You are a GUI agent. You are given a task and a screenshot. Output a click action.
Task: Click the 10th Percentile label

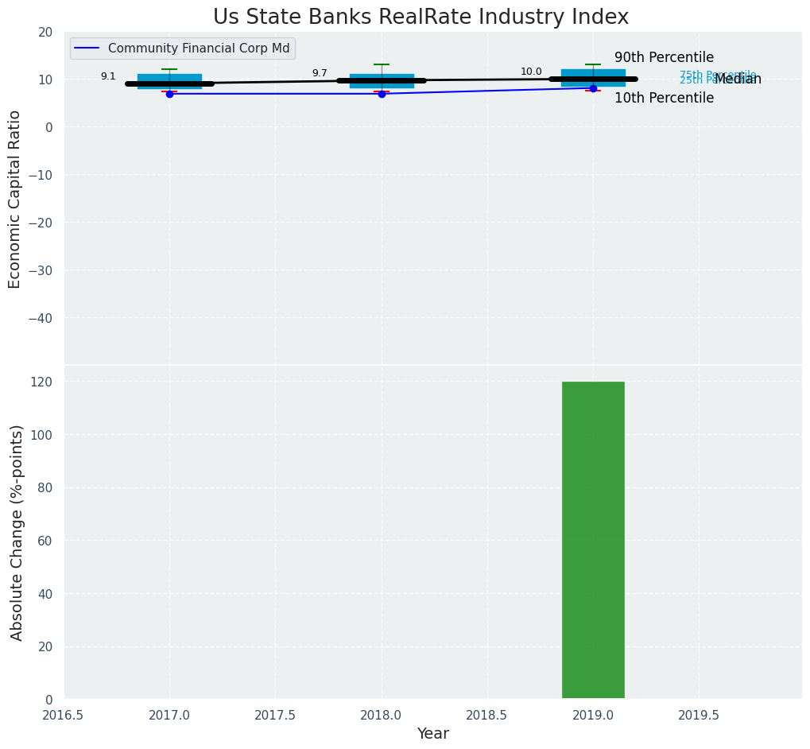coord(664,99)
